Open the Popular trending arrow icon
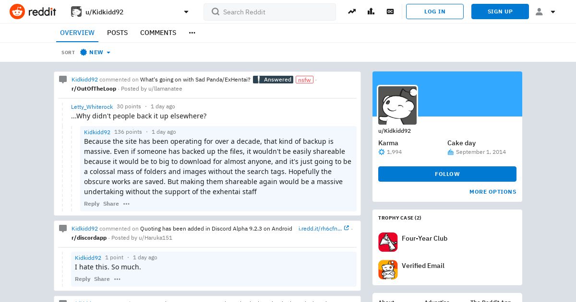Image resolution: width=576 pixels, height=302 pixels. click(x=352, y=12)
